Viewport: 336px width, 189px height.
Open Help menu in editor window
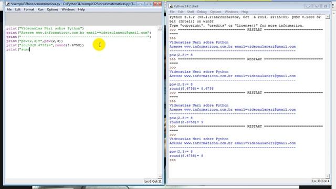click(x=81, y=9)
